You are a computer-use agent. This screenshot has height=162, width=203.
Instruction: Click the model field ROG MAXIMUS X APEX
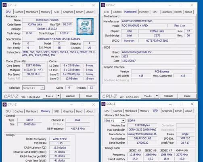(x=144, y=26)
